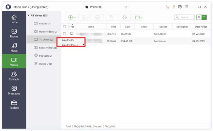Click 'No Season' in the 04-22-2019 row
The width and height of the screenshot is (213, 131).
tap(160, 34)
